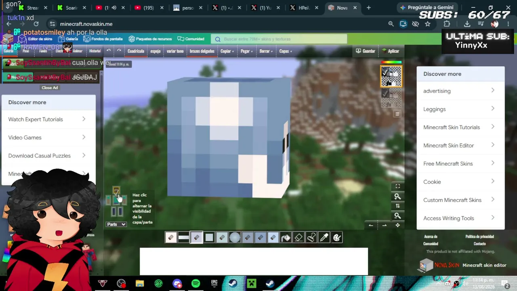Toggle Cuadrícula grid display
517x291 pixels.
point(136,51)
